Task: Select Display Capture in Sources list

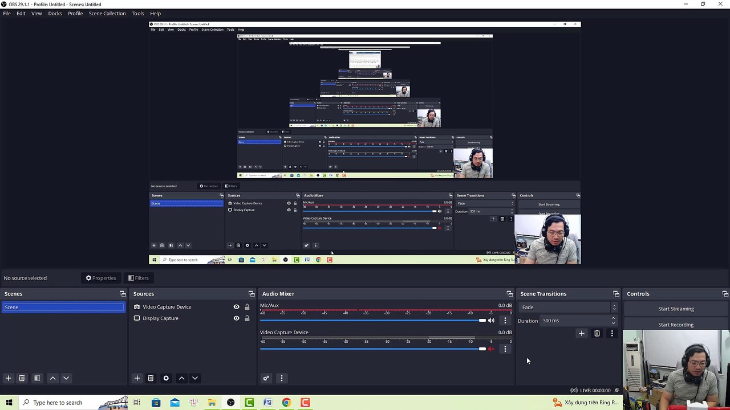Action: pos(160,318)
